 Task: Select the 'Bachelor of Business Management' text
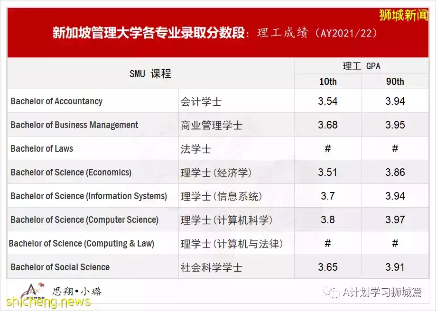click(74, 125)
